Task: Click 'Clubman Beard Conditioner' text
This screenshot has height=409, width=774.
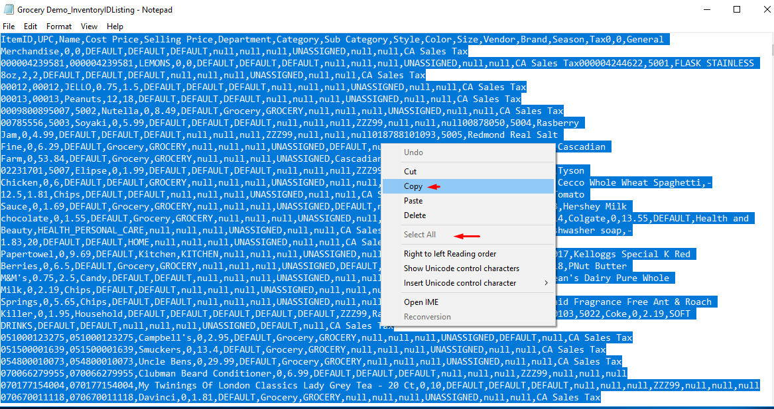Action: click(205, 374)
